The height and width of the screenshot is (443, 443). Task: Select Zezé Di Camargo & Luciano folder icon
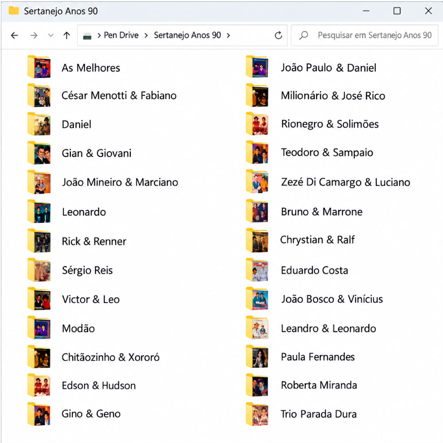click(257, 182)
